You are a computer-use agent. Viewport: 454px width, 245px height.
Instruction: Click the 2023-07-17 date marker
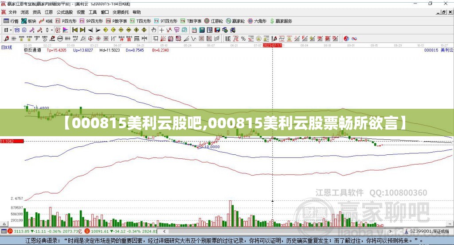(272, 46)
